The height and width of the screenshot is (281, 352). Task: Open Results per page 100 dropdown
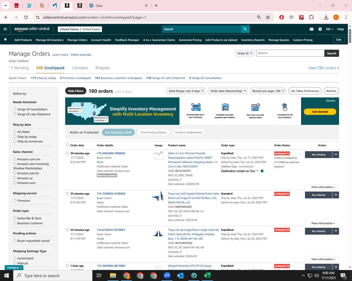(268, 91)
